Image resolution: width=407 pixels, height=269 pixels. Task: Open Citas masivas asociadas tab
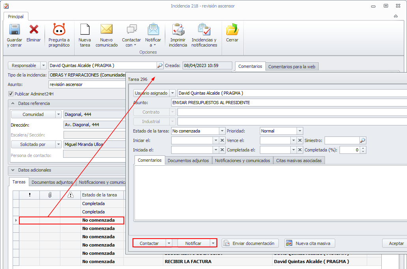[299, 161]
